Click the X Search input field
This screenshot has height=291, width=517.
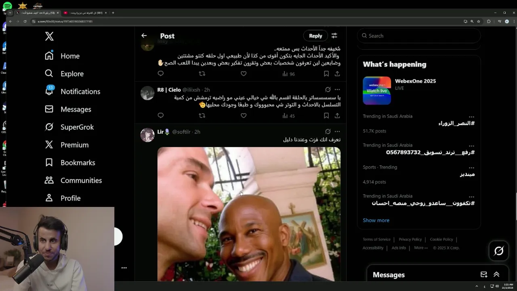pos(419,36)
